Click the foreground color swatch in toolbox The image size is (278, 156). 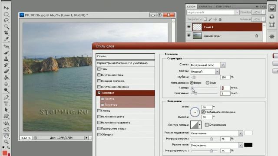[5, 153]
